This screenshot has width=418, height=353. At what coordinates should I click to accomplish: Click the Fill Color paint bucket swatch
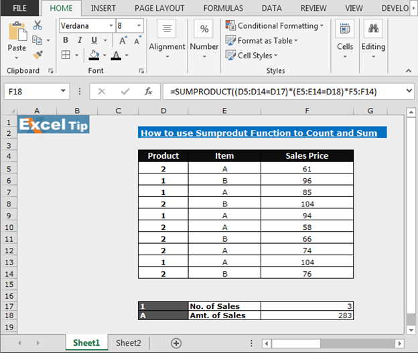(x=95, y=56)
